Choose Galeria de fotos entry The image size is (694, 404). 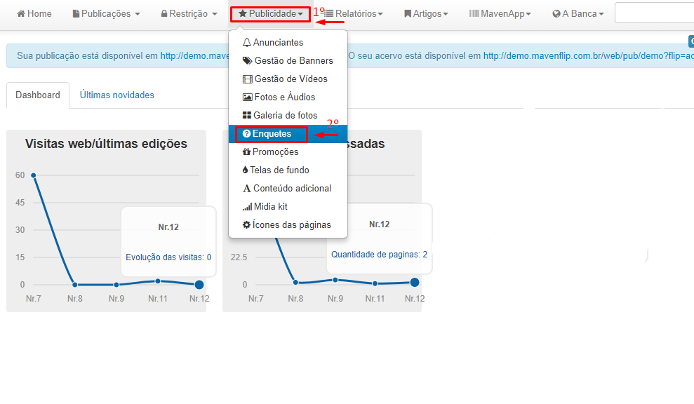pos(288,115)
